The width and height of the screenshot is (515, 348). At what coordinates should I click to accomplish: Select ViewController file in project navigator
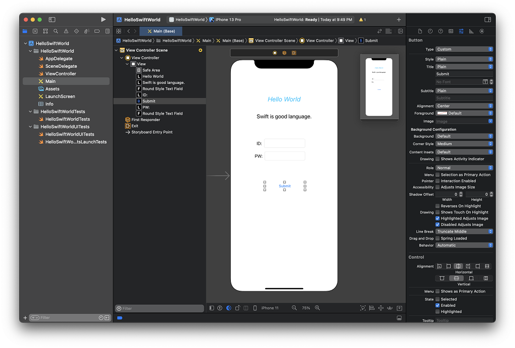pyautogui.click(x=60, y=74)
